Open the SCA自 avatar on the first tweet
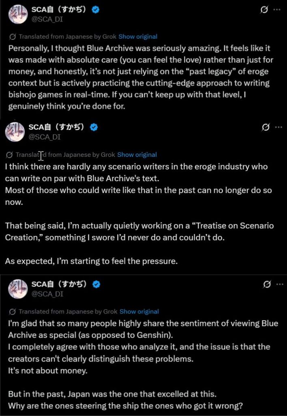The image size is (287, 416). (17, 14)
